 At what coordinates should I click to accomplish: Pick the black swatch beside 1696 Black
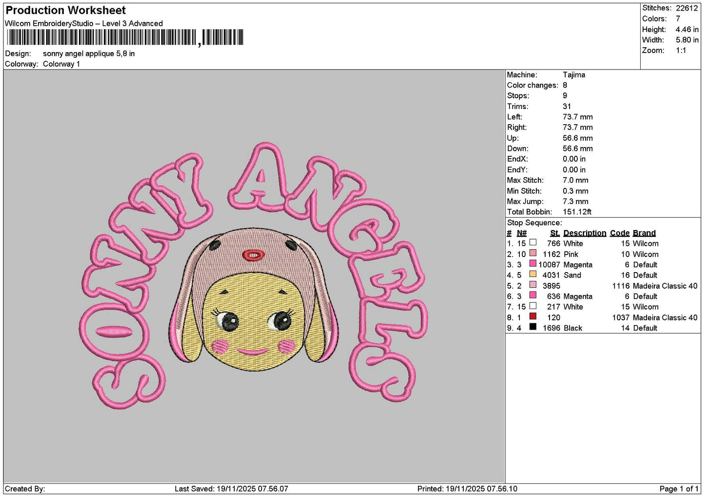pyautogui.click(x=533, y=327)
